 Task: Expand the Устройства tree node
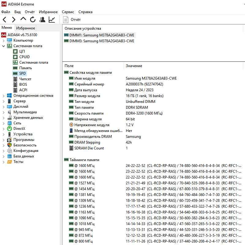click(x=3, y=134)
